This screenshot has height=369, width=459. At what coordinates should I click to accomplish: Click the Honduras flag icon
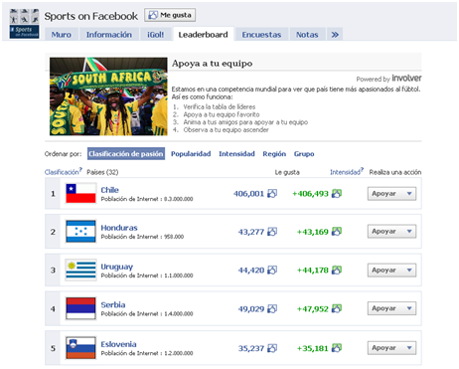point(80,232)
